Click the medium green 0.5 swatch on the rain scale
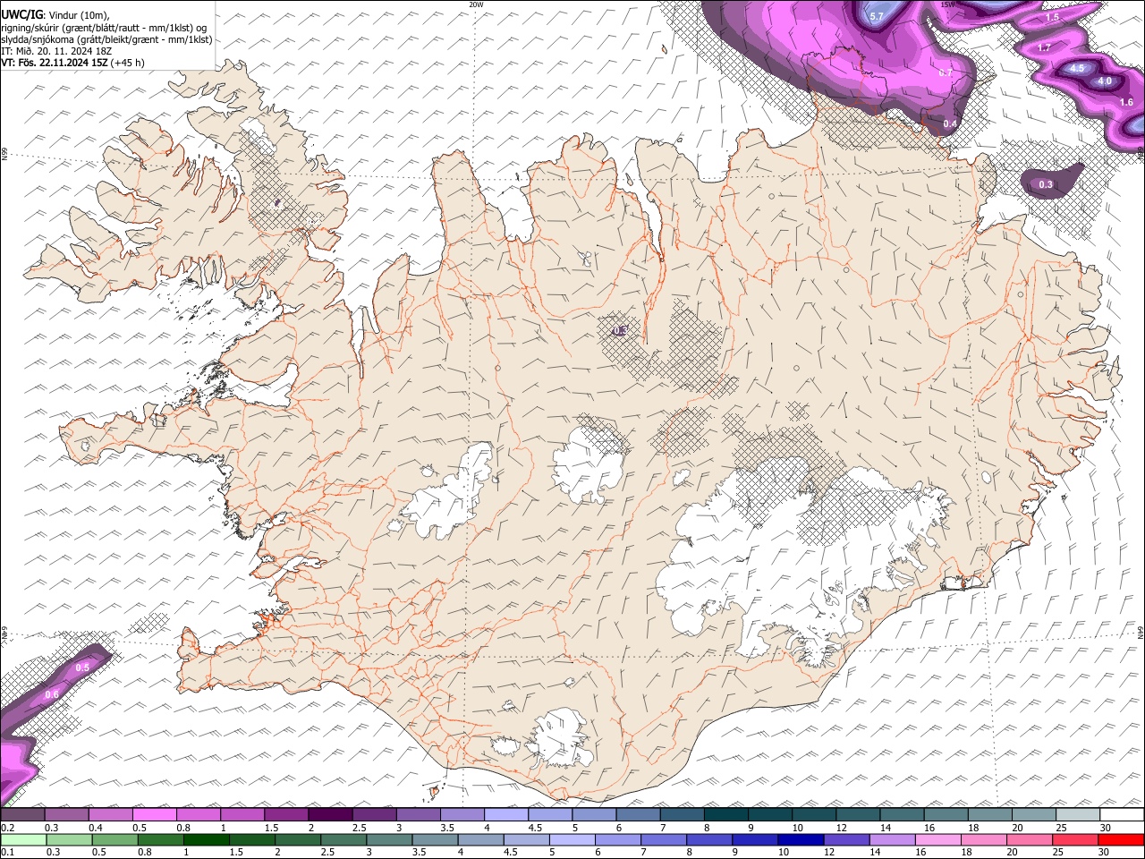Viewport: 1145px width, 859px height. click(115, 839)
